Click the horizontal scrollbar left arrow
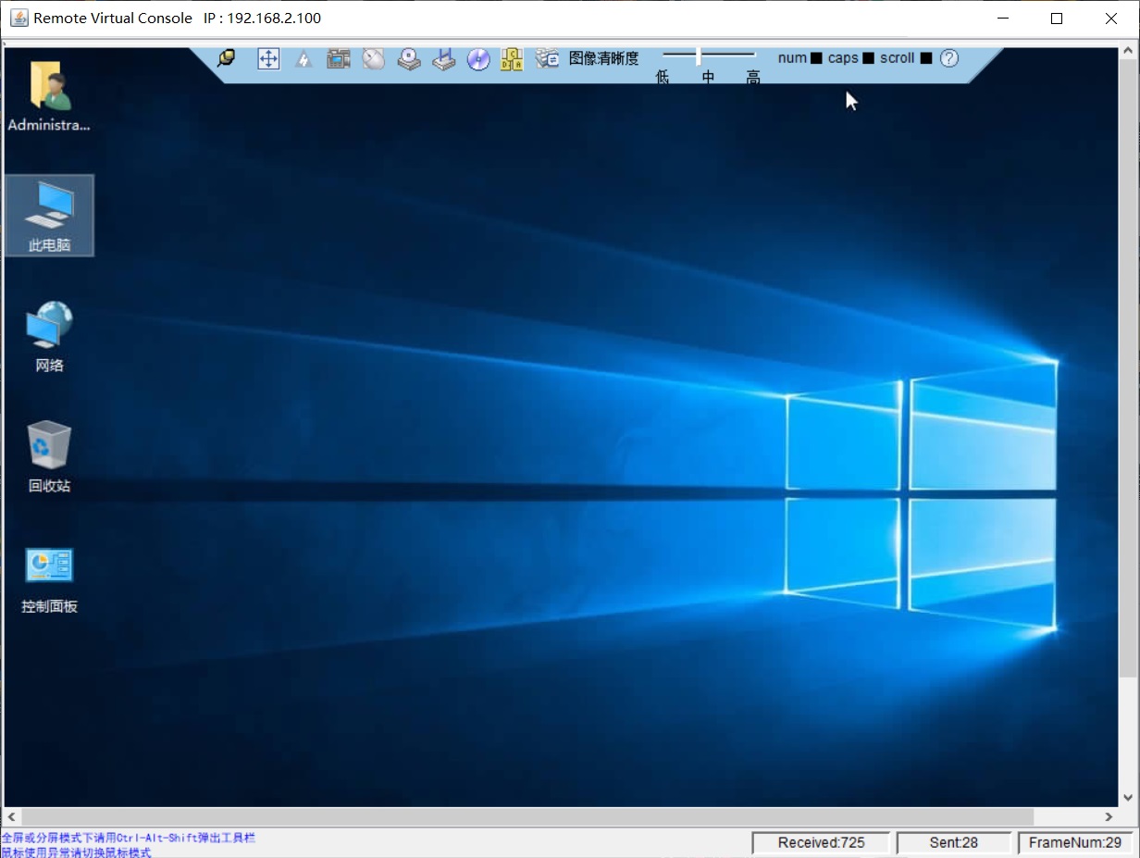The height and width of the screenshot is (858, 1140). click(12, 816)
